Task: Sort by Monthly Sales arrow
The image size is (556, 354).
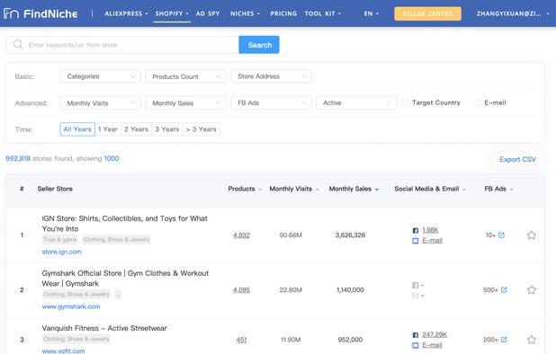Action: pos(377,190)
